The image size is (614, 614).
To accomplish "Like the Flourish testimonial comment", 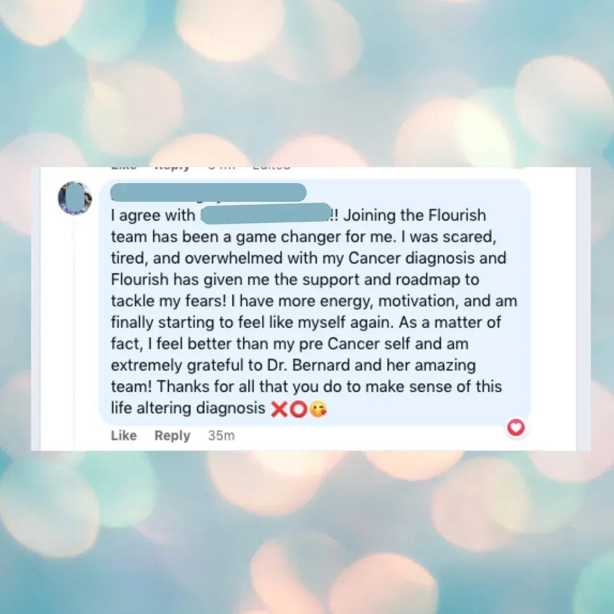I will pos(124,435).
